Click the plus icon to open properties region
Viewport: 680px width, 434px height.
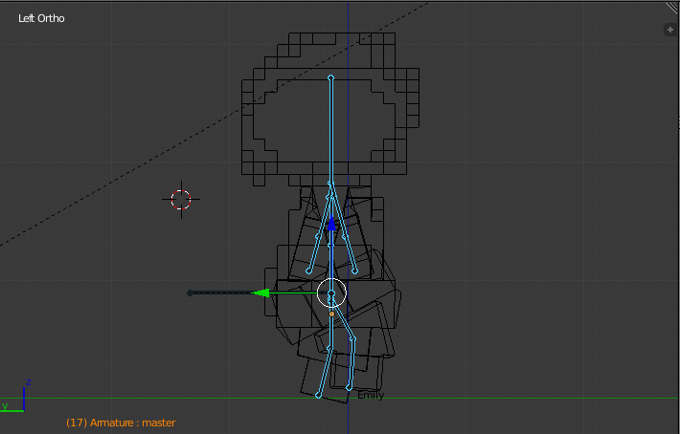[670, 30]
